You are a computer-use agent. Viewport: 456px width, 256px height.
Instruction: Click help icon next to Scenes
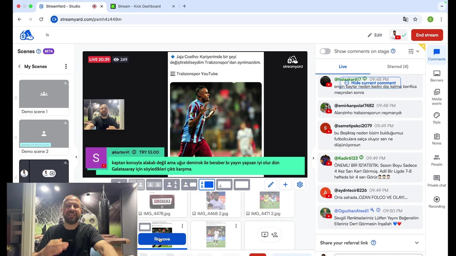click(x=38, y=51)
